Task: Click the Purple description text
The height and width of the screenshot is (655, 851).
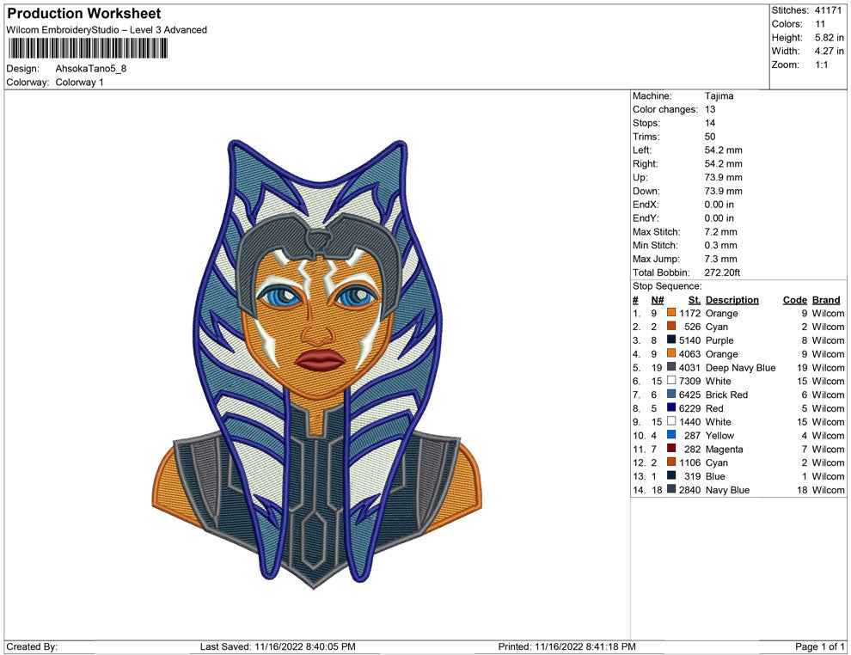Action: 719,340
